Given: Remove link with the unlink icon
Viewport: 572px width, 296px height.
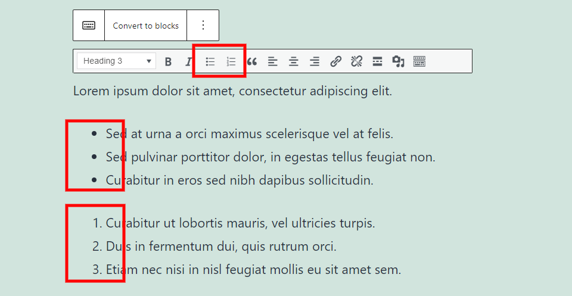Looking at the screenshot, I should click(356, 61).
